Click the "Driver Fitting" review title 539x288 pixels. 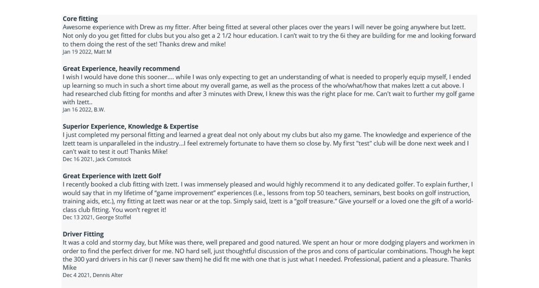[83, 234]
